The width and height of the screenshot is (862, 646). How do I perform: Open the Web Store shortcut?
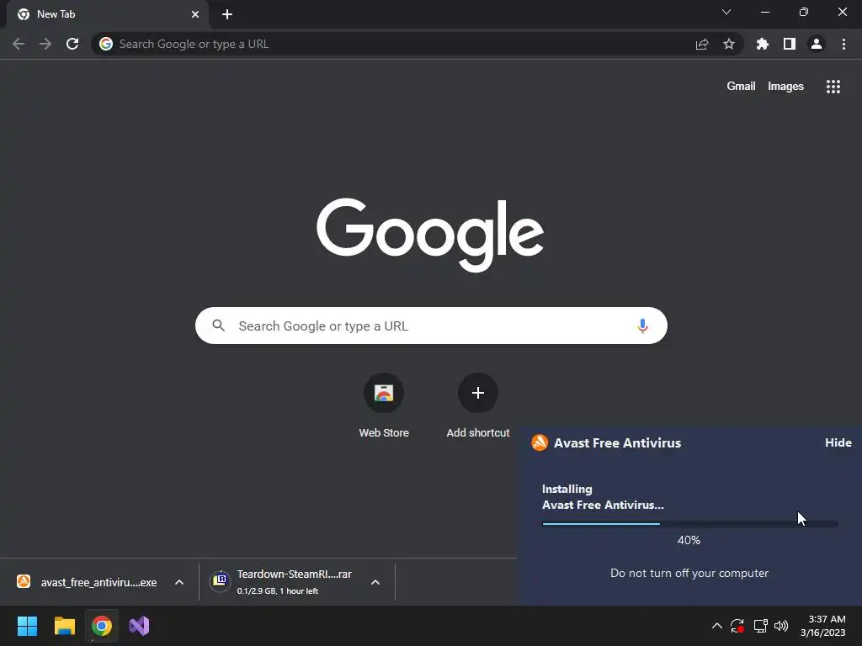pos(384,405)
